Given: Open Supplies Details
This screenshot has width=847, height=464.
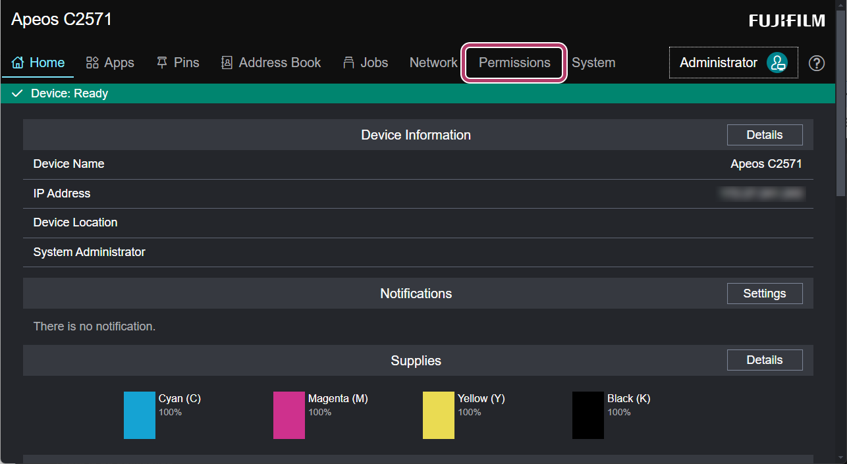Looking at the screenshot, I should [x=765, y=360].
